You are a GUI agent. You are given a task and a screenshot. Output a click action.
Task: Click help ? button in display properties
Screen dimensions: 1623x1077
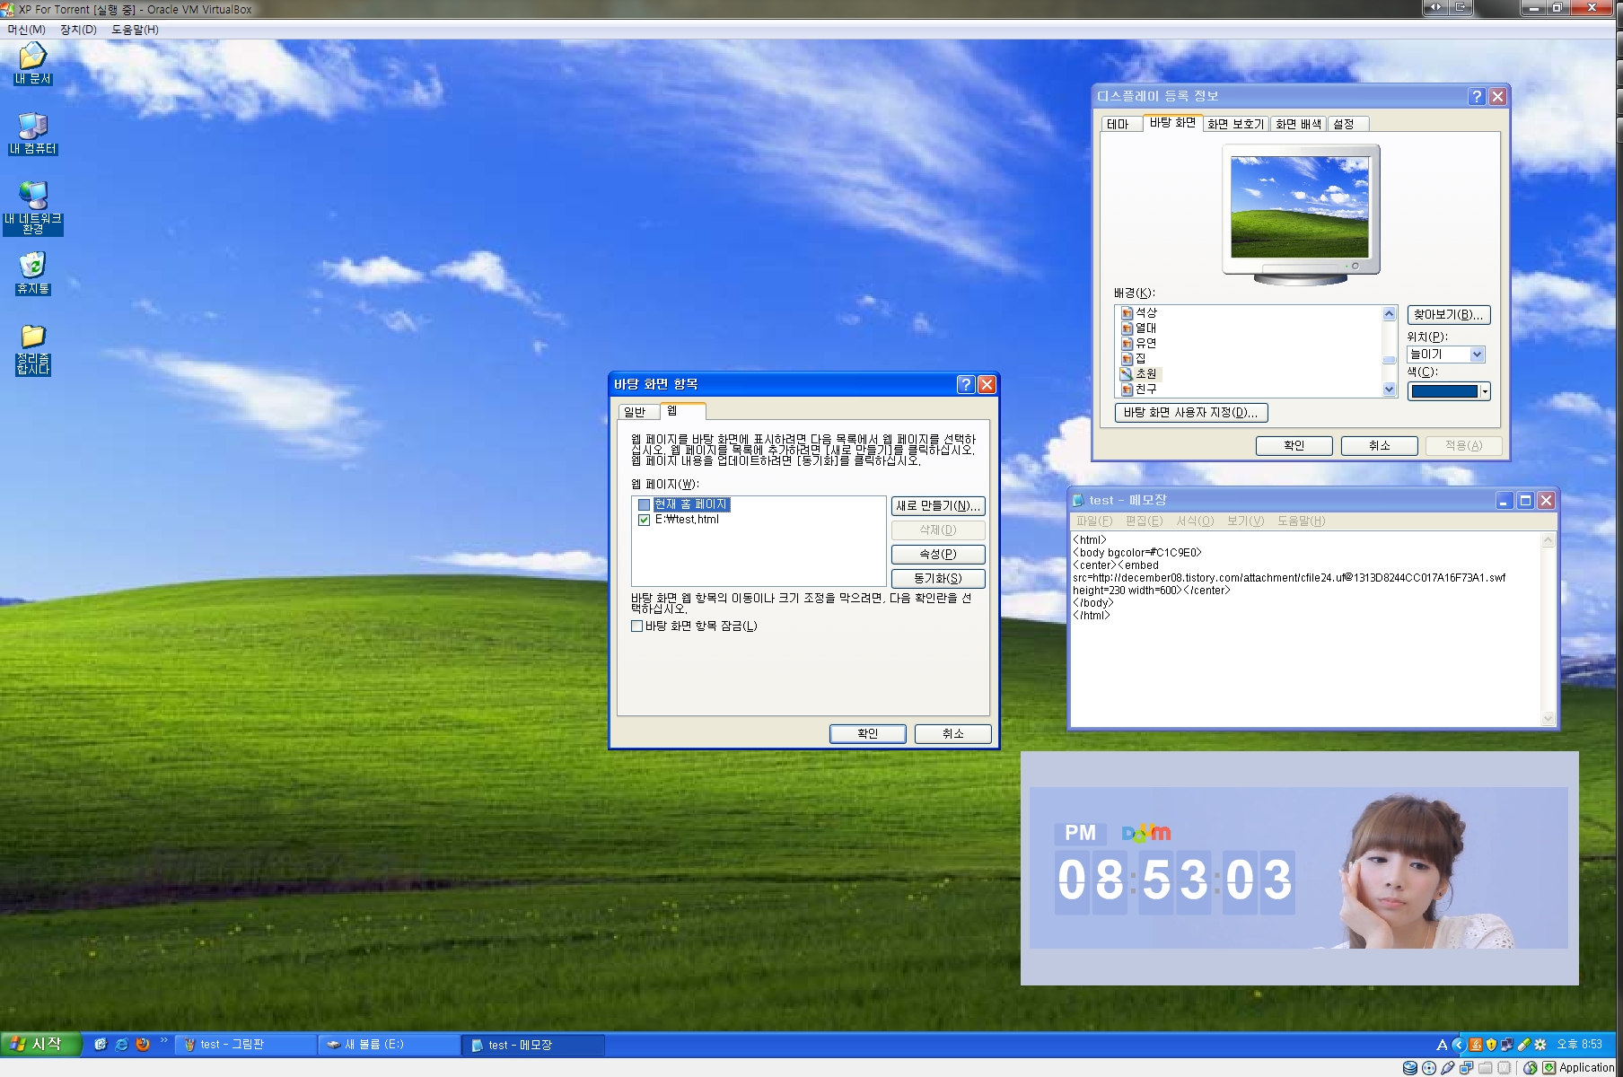click(1477, 96)
